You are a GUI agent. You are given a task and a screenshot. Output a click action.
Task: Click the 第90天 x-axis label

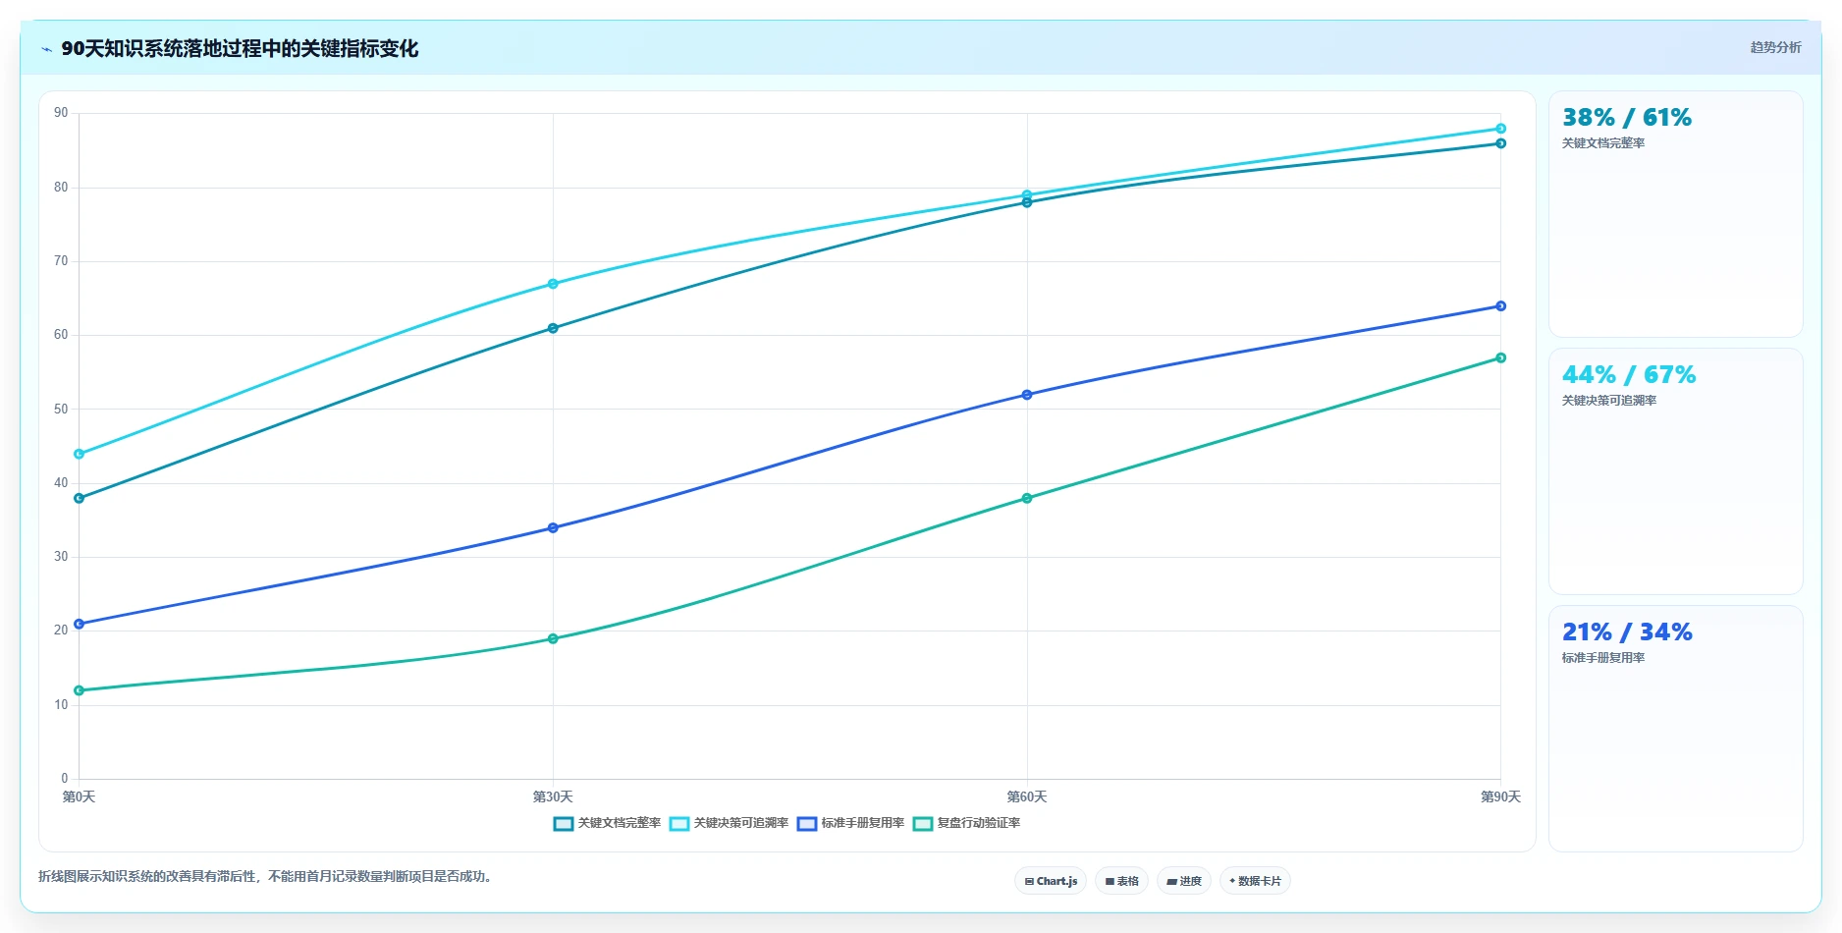coord(1500,797)
